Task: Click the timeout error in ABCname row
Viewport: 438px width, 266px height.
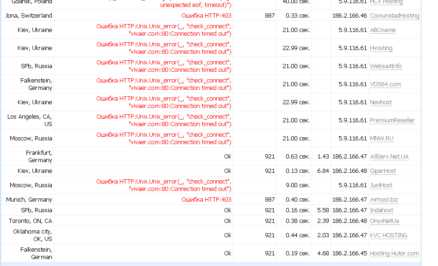Action: [164, 30]
